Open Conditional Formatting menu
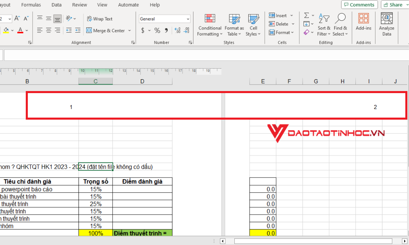 tap(210, 25)
